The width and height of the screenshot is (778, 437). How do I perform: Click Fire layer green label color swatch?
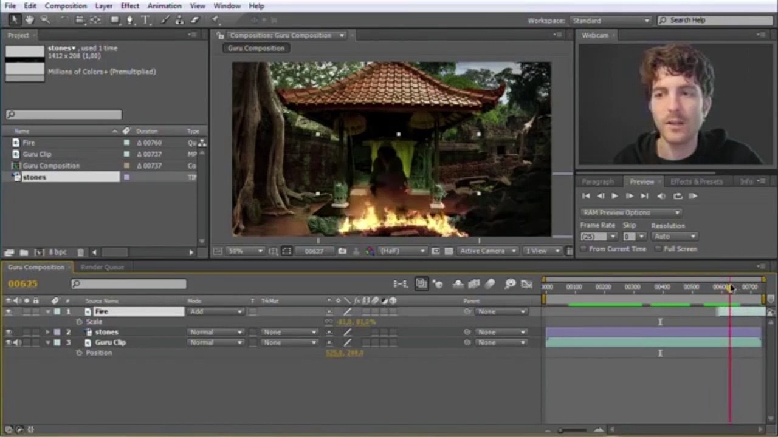click(57, 311)
